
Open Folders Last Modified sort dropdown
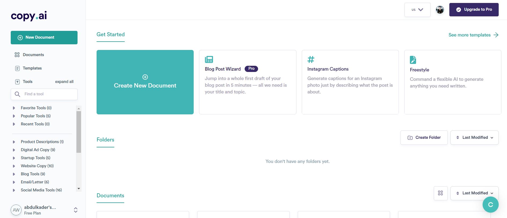[x=474, y=137]
